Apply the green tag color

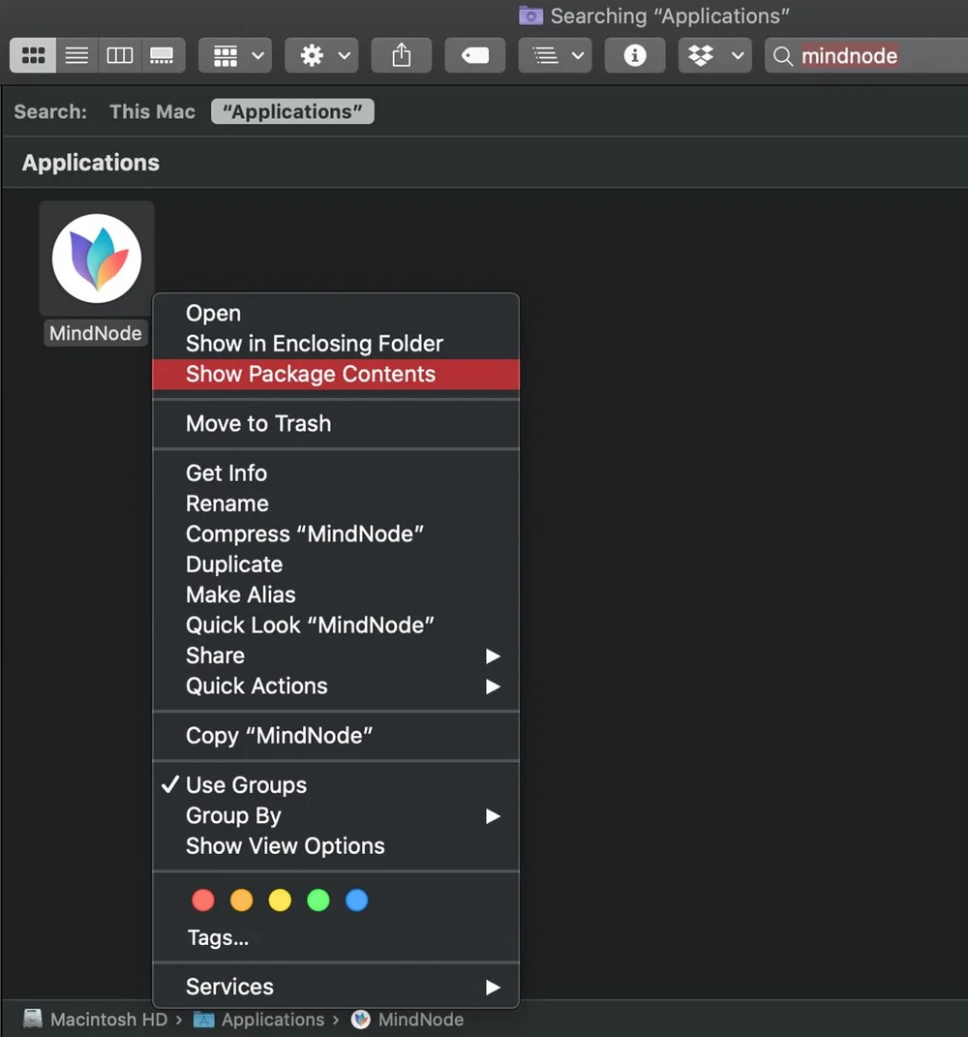click(318, 900)
